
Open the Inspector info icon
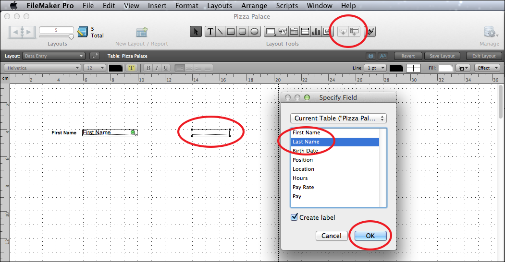(x=370, y=56)
